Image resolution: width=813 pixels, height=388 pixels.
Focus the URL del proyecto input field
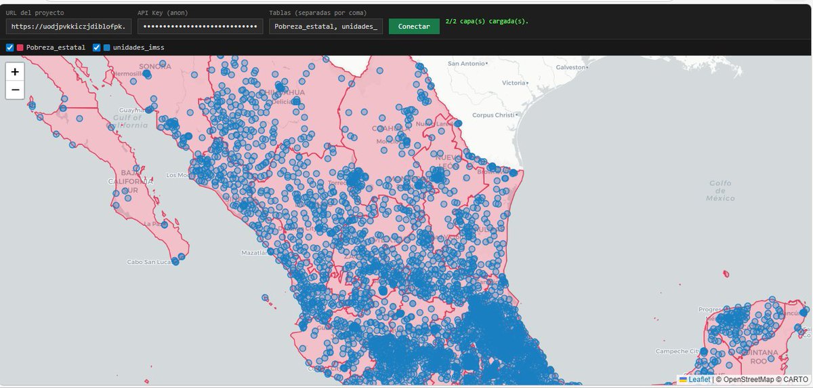[x=70, y=26]
